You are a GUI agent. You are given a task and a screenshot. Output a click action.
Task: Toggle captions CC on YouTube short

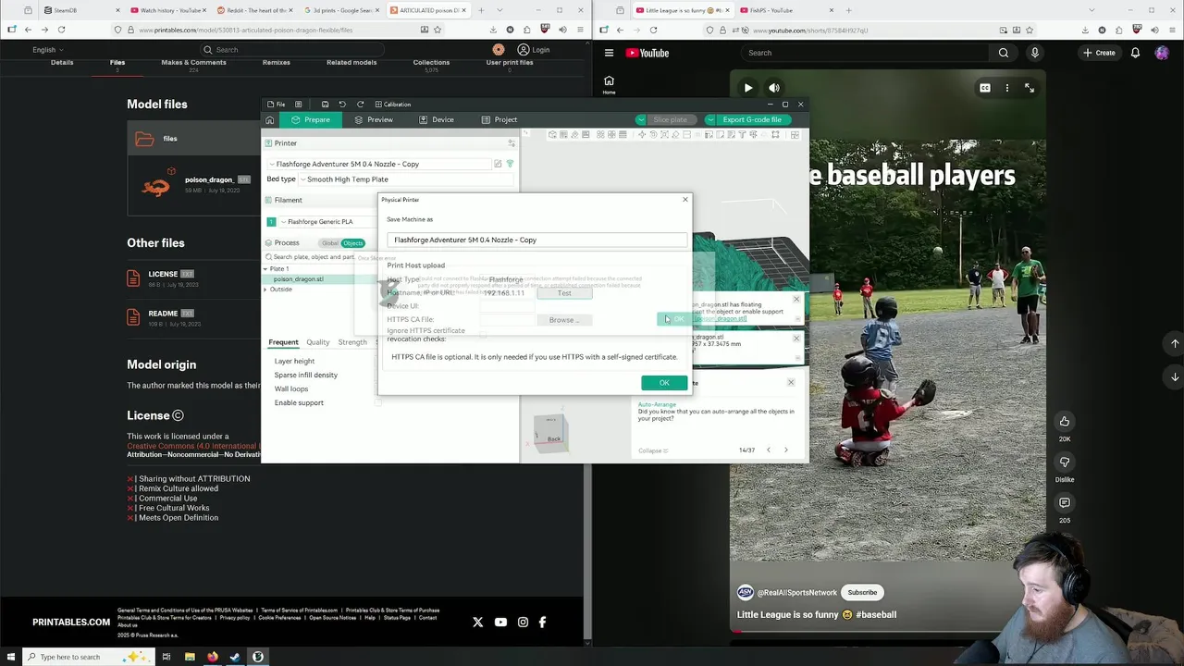(985, 88)
